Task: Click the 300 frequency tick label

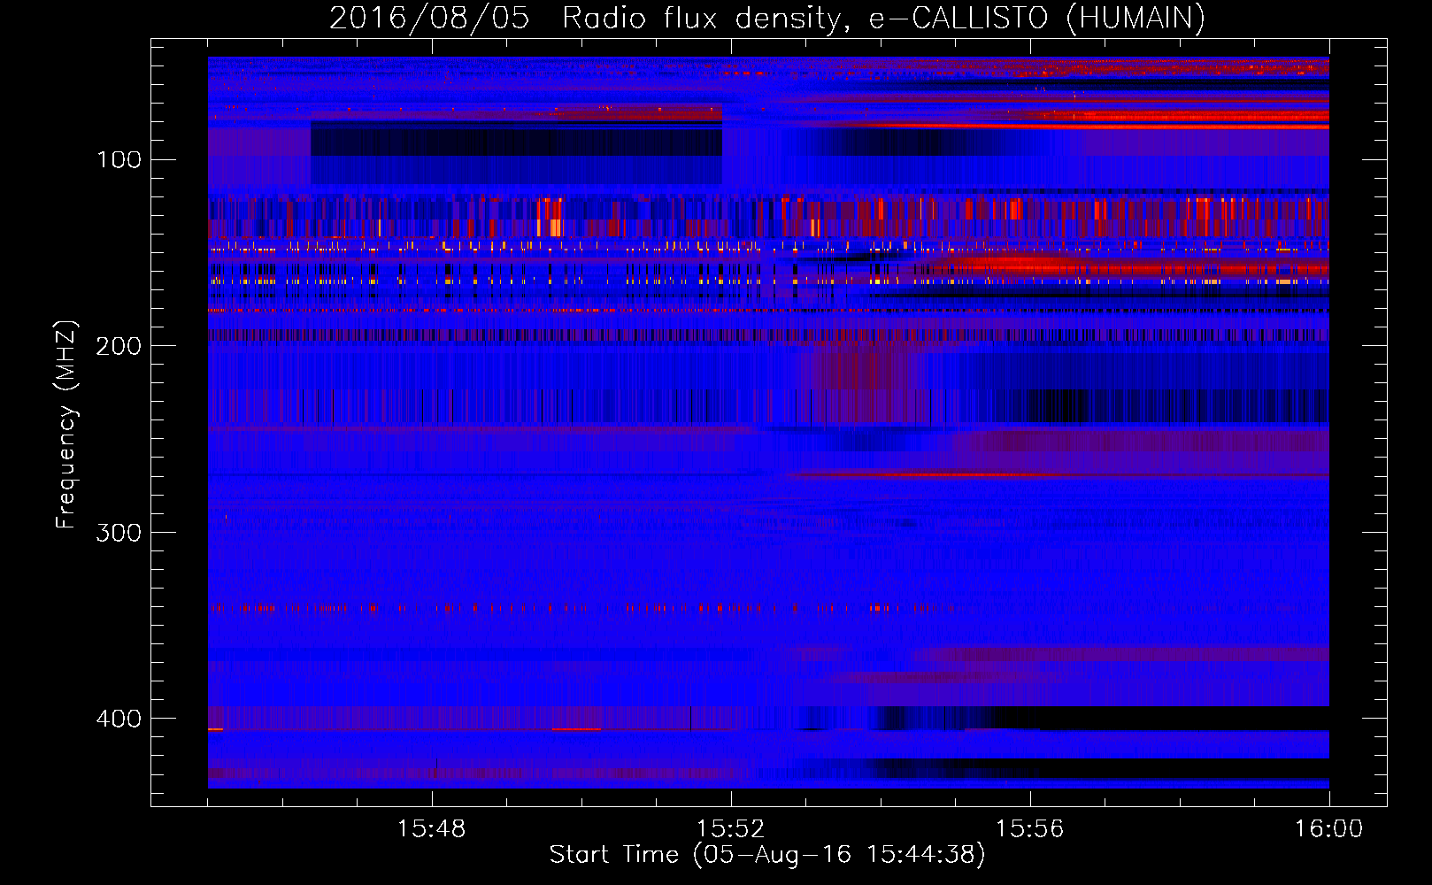Action: coord(119,533)
